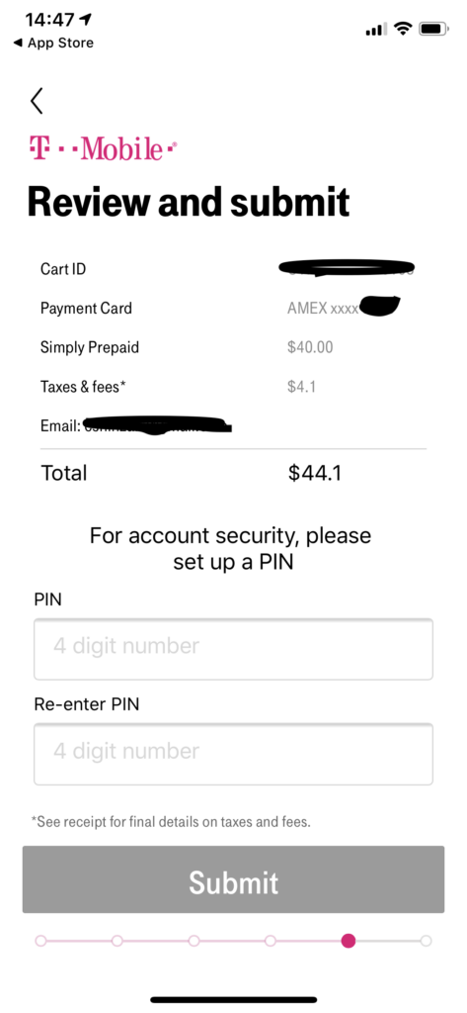Tap the taxes and fees receipt footnote
The width and height of the screenshot is (467, 1013).
tap(172, 822)
